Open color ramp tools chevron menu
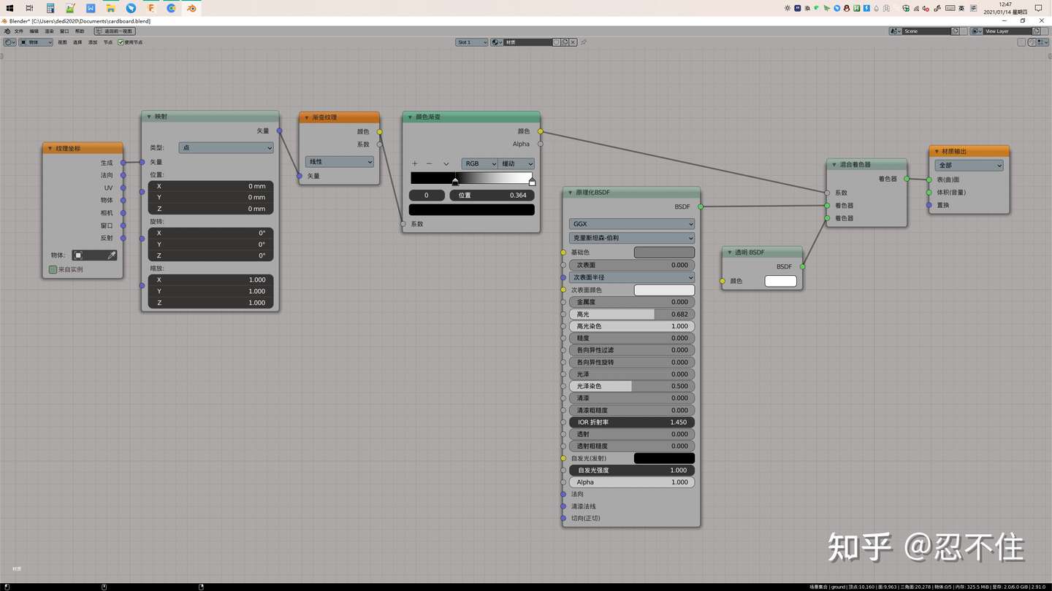The width and height of the screenshot is (1052, 591). 446,163
